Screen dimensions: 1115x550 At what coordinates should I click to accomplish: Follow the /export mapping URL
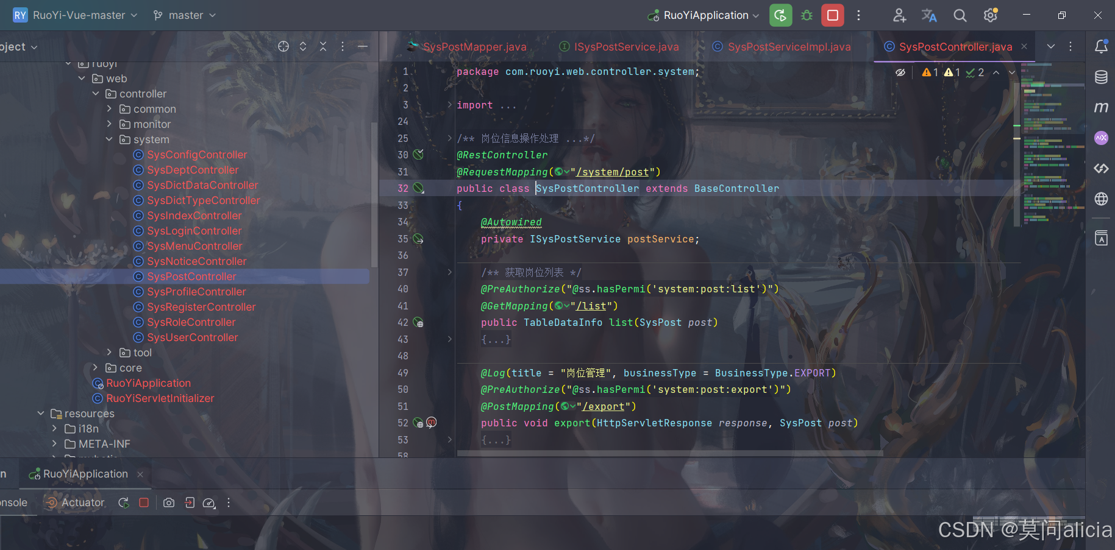(x=604, y=407)
